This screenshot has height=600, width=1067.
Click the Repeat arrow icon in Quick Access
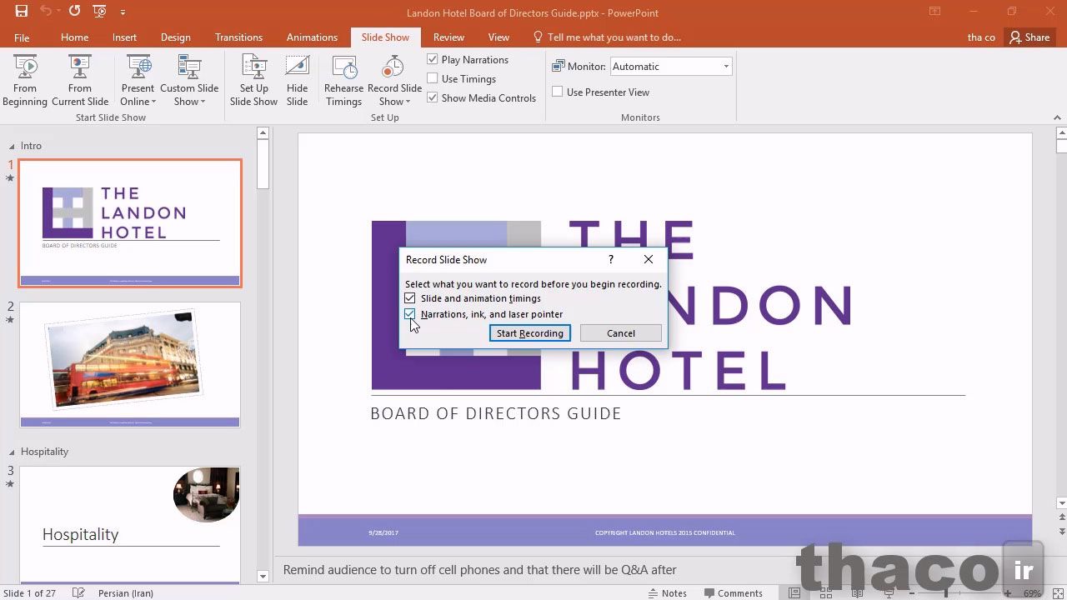pyautogui.click(x=74, y=12)
